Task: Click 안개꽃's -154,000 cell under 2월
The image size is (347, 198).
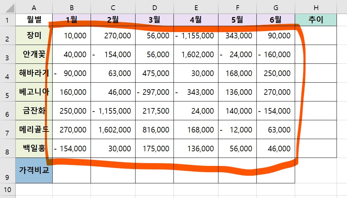Action: click(x=113, y=54)
